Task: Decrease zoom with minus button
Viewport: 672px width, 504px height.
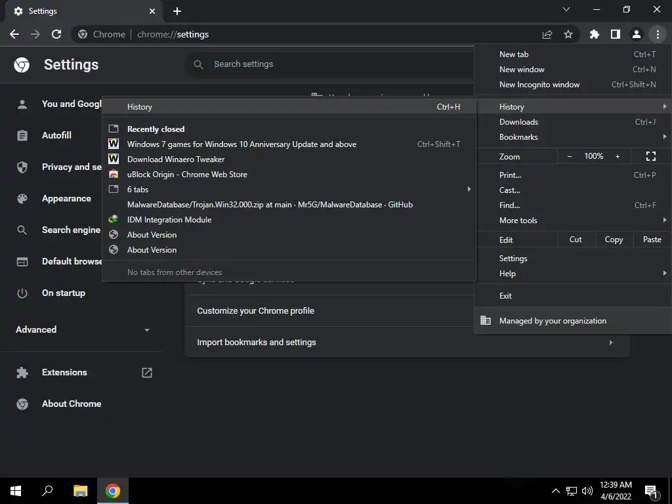Action: 570,156
